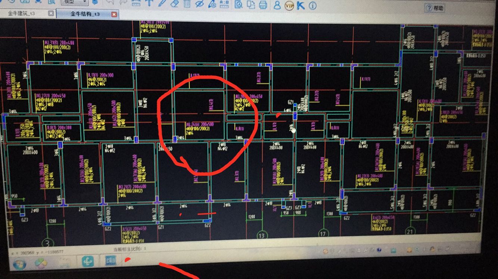The image size is (498, 279).
Task: Select the eraser tool
Action: point(174,3)
